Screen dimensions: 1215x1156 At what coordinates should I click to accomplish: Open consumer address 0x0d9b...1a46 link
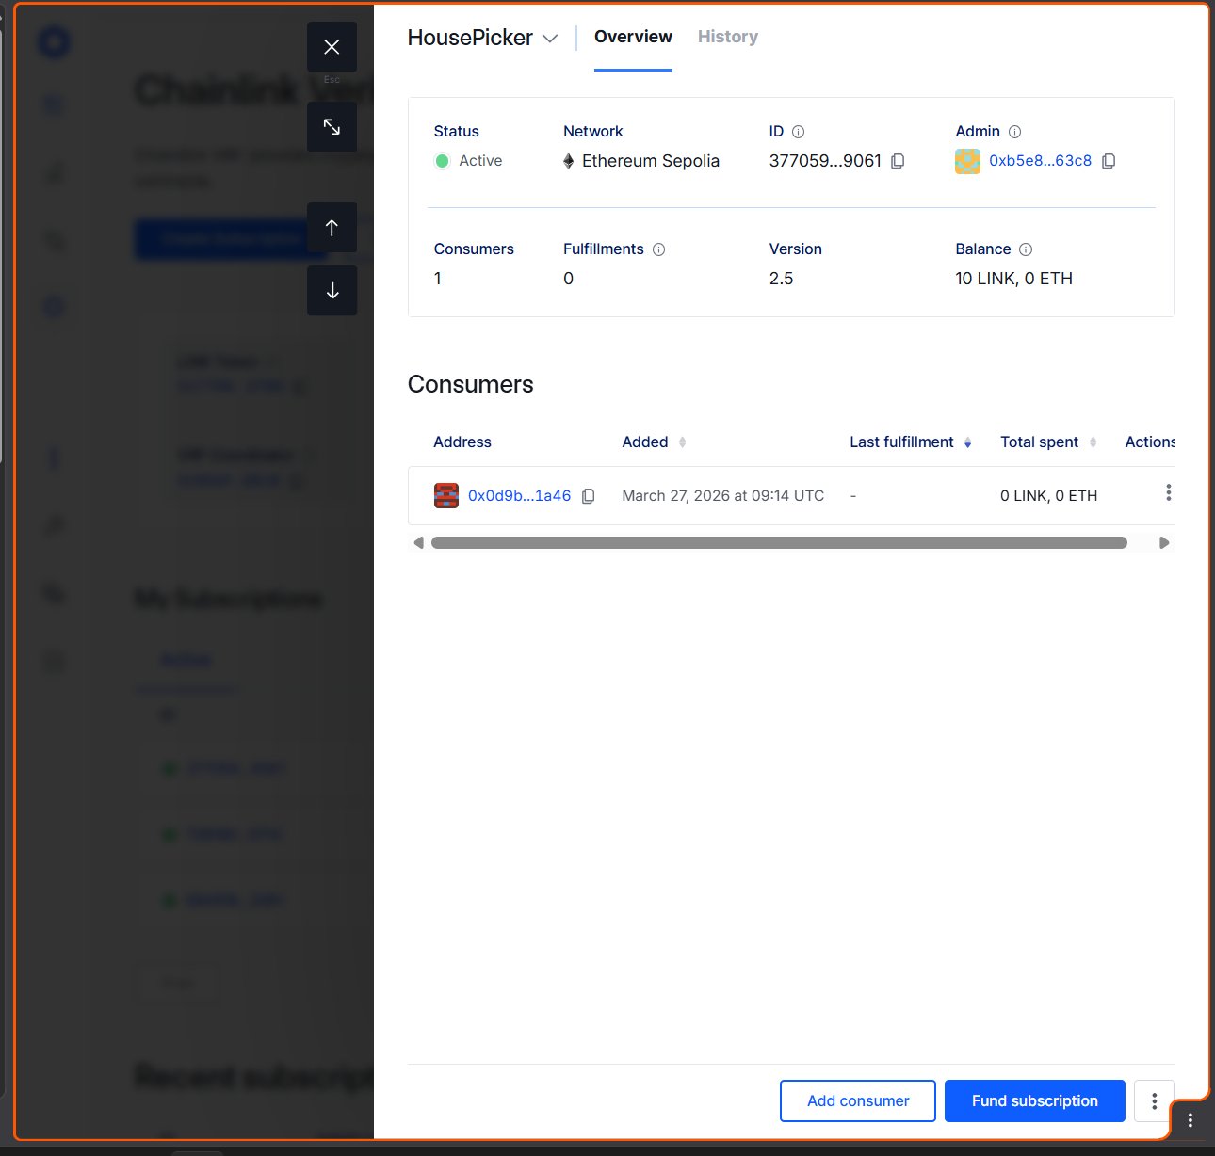point(519,496)
